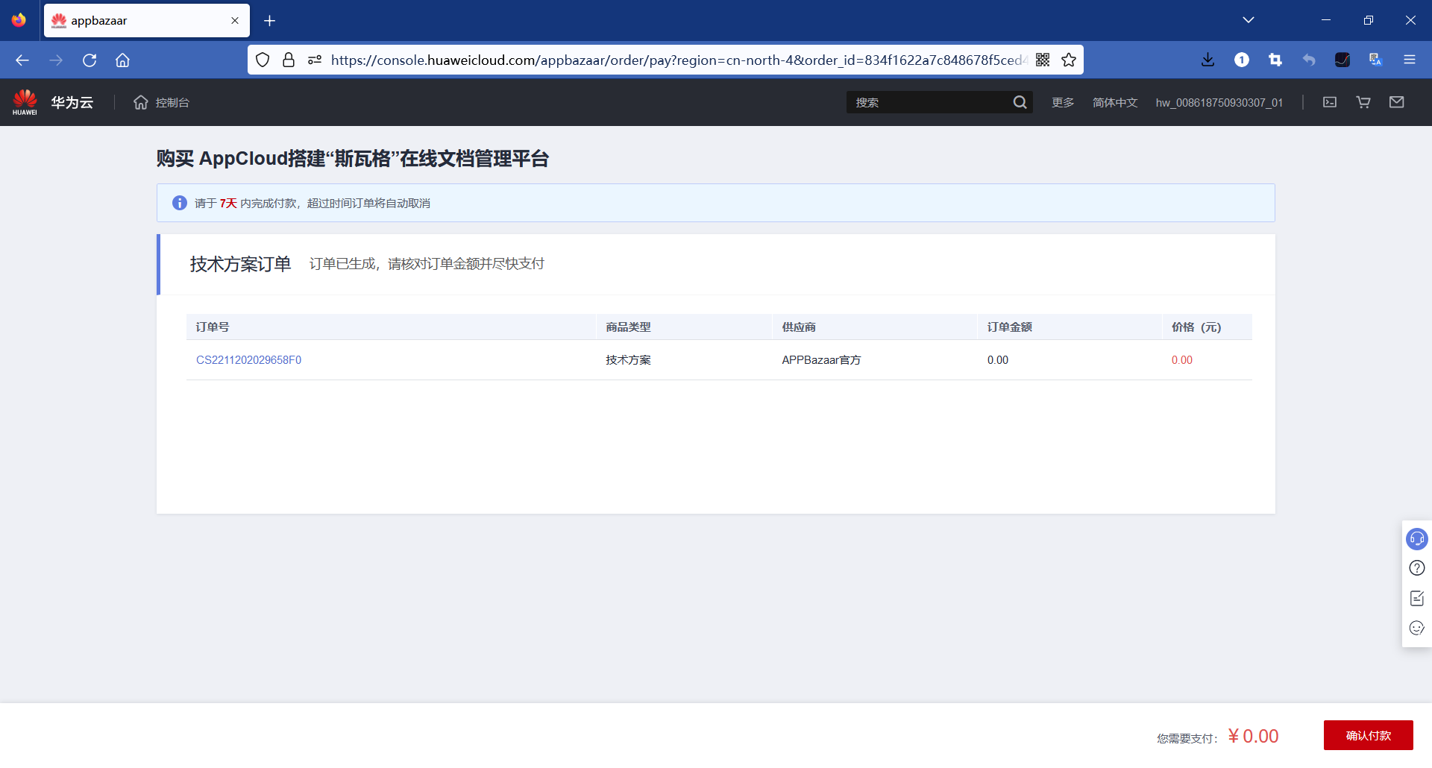Open help using the question-mark icon
Viewport: 1432px width, 768px height.
tap(1416, 567)
